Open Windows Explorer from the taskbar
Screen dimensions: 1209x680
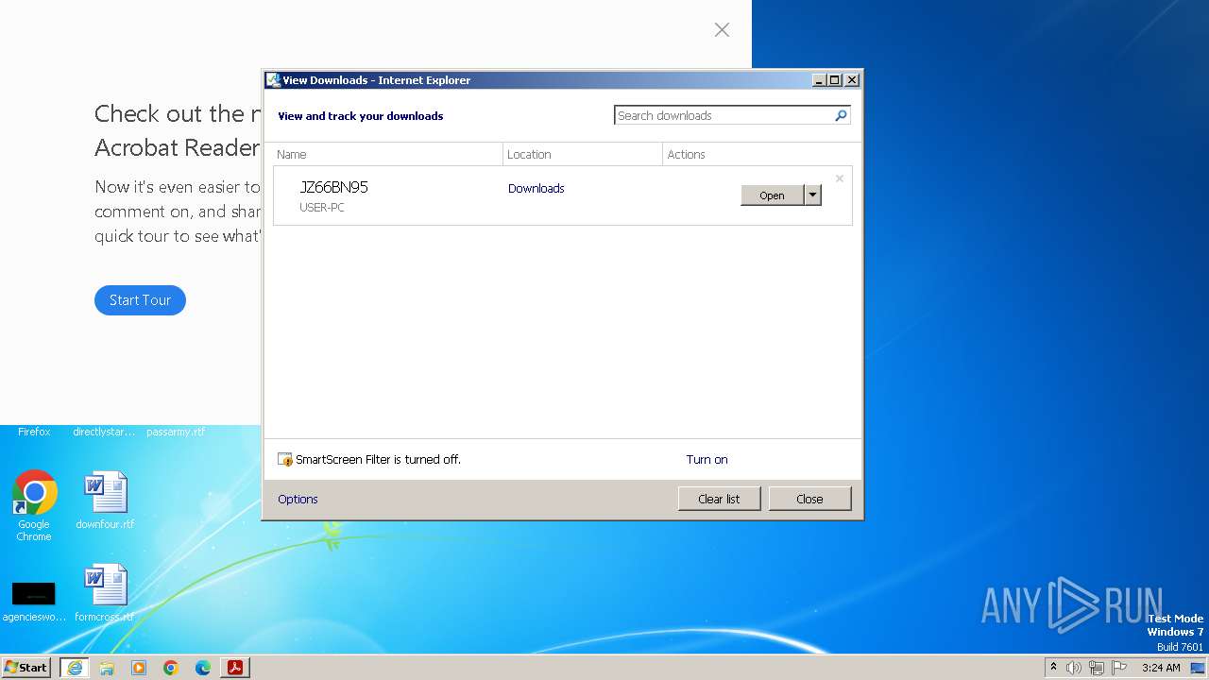click(107, 668)
